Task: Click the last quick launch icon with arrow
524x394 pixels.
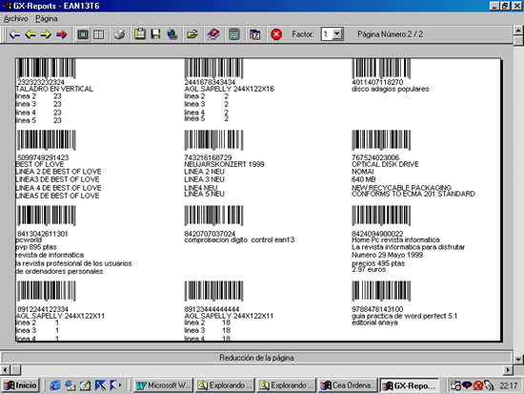Action: coord(114,385)
